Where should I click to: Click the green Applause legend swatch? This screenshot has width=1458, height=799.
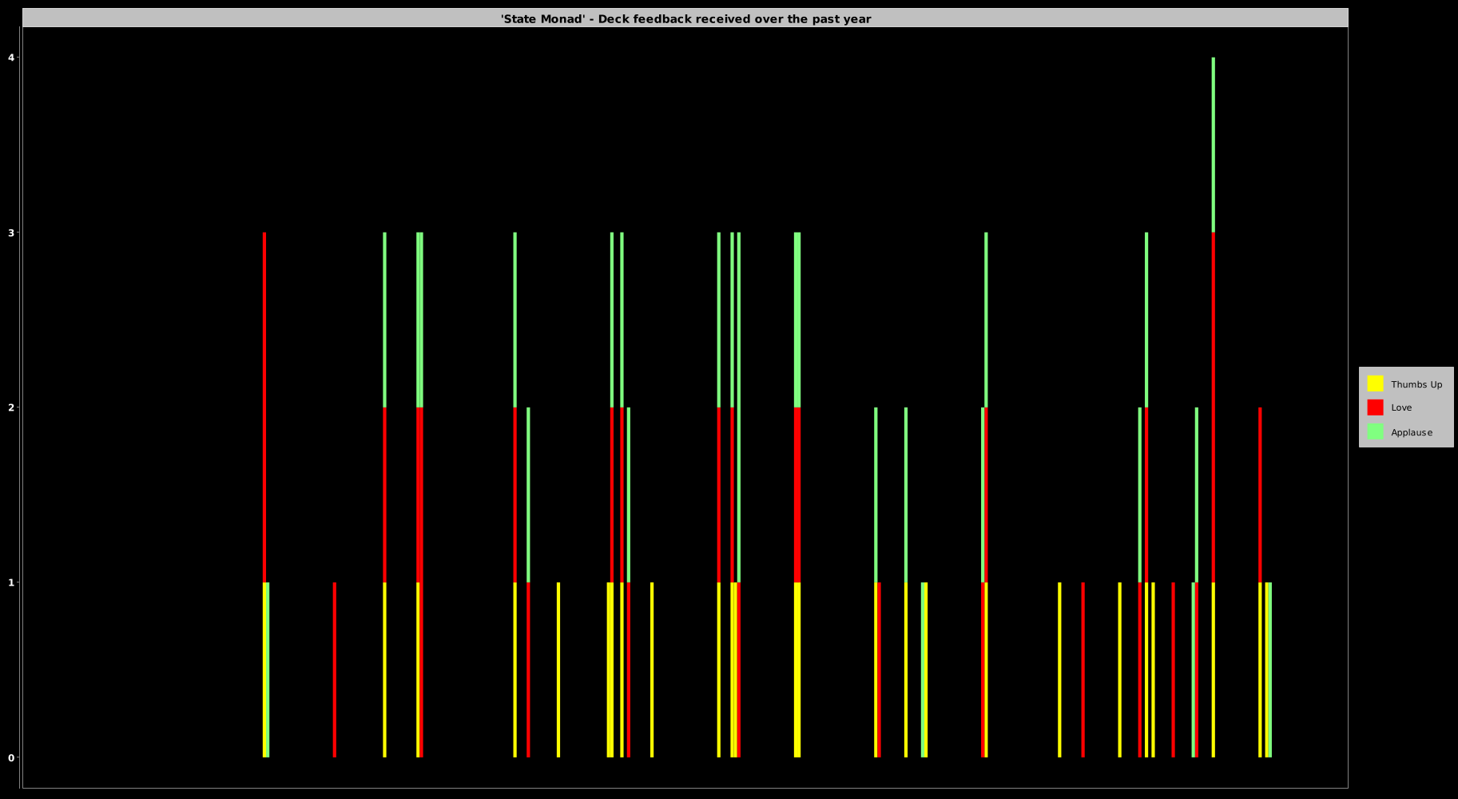tap(1375, 431)
